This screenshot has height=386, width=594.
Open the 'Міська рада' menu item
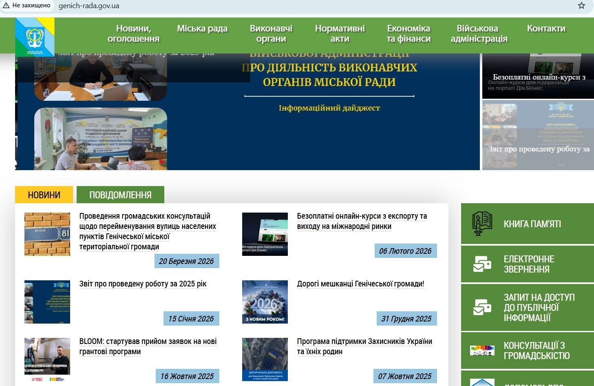202,29
